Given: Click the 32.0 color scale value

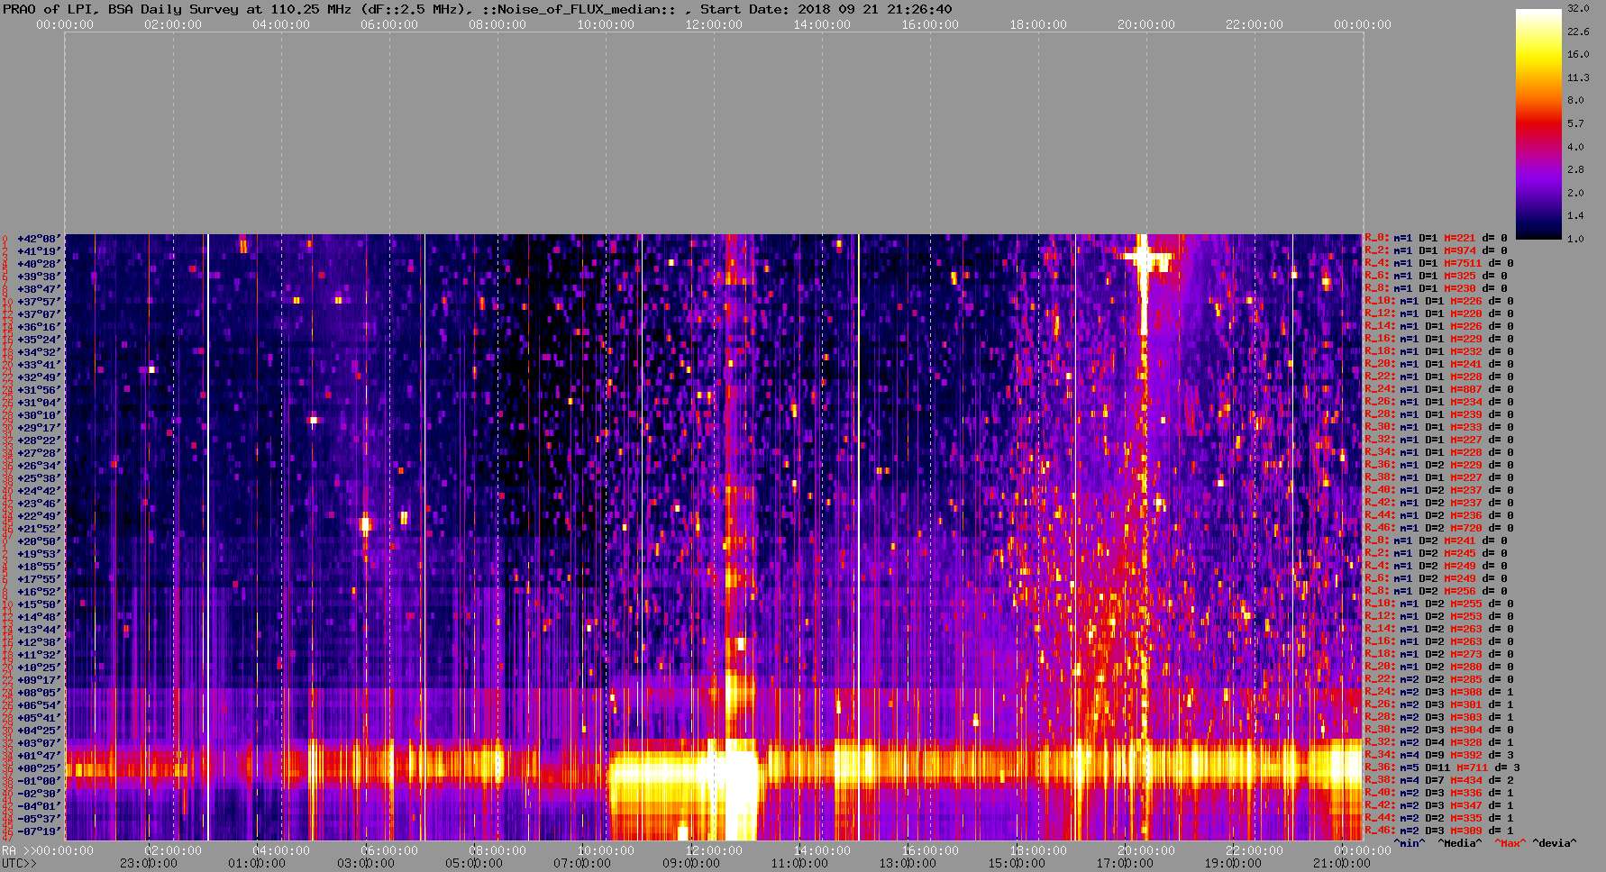Looking at the screenshot, I should click(x=1577, y=8).
